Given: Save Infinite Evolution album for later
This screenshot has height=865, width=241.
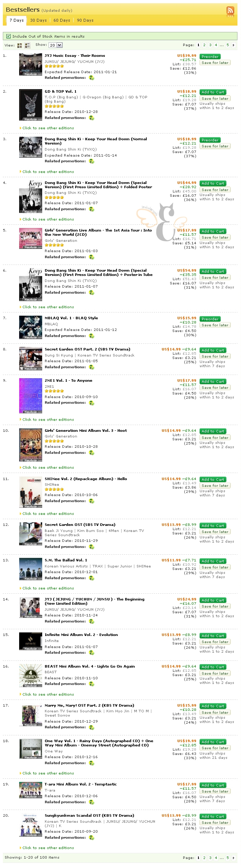Looking at the screenshot, I should [215, 642].
